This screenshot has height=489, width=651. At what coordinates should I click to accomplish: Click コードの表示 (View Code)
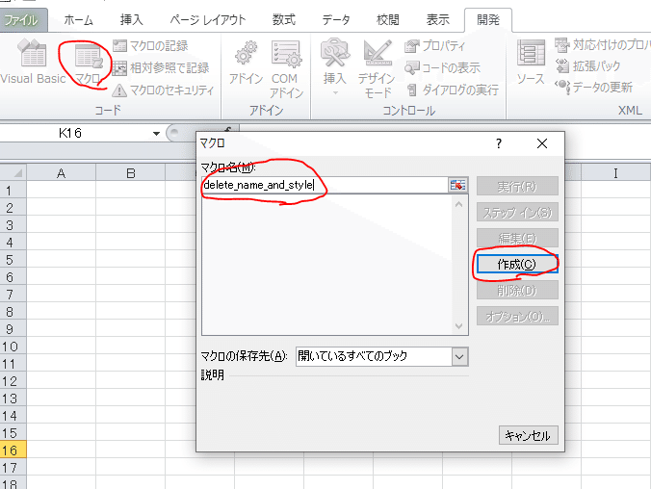click(x=442, y=67)
